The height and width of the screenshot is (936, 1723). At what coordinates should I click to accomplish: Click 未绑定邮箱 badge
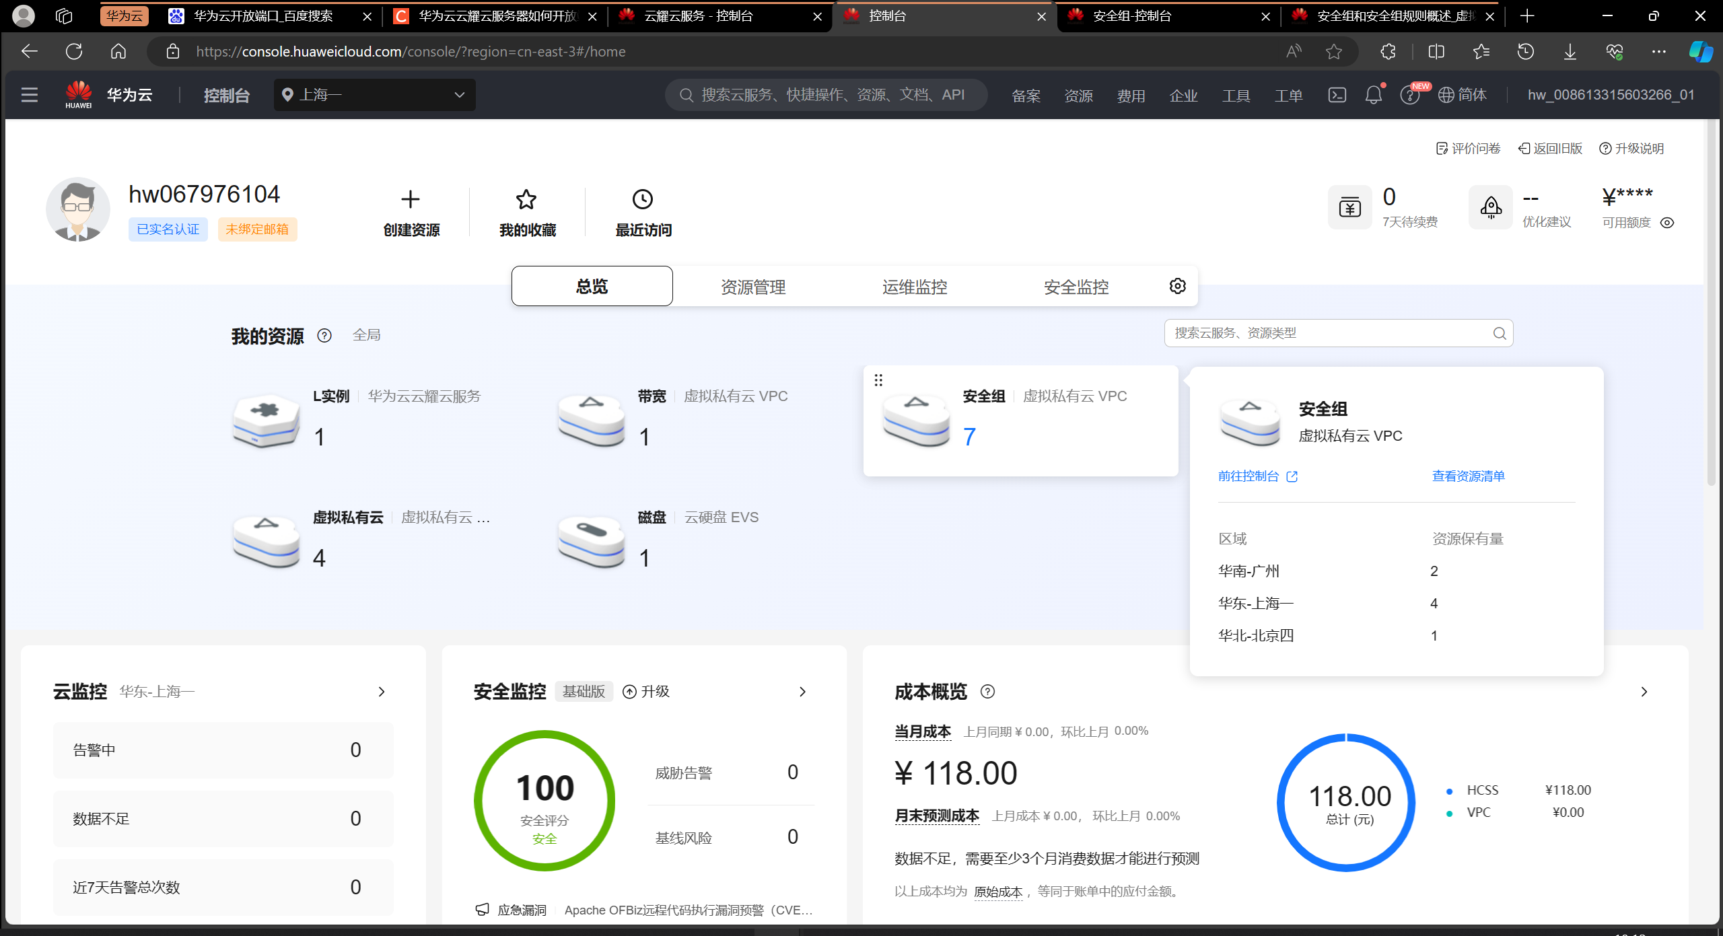click(257, 229)
